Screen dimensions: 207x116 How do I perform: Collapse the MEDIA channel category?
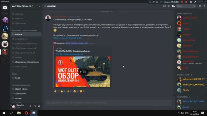pyautogui.click(x=15, y=74)
